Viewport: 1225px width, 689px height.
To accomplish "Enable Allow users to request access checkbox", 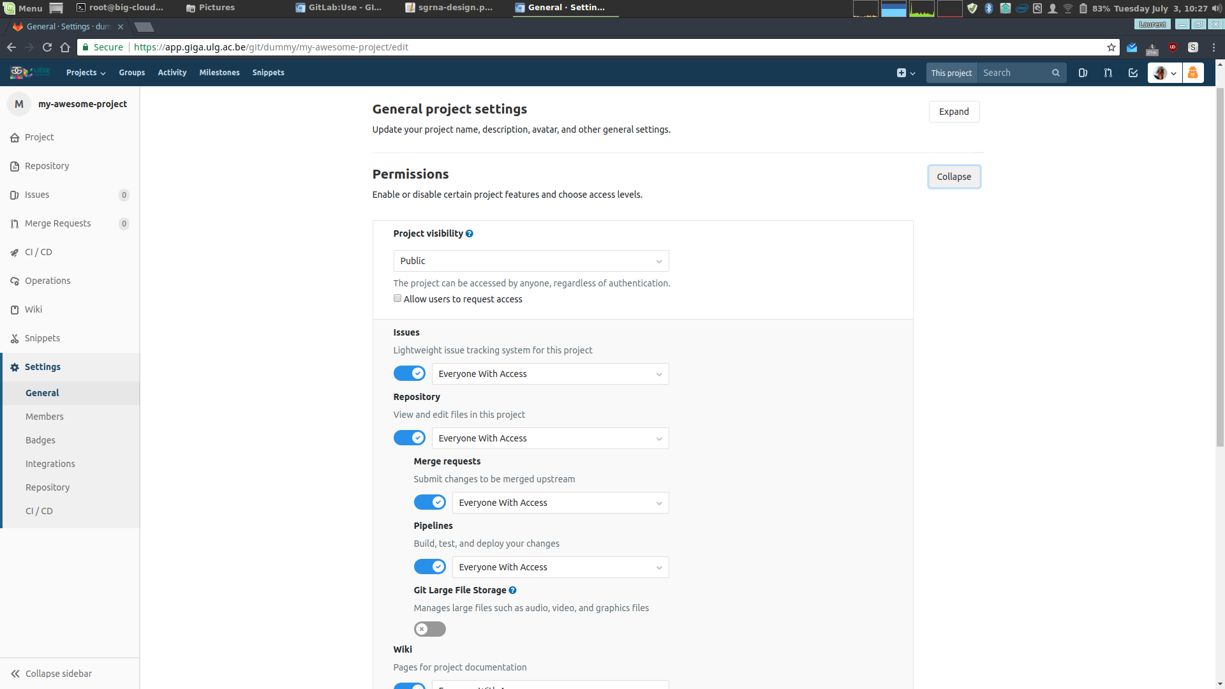I will pyautogui.click(x=397, y=299).
